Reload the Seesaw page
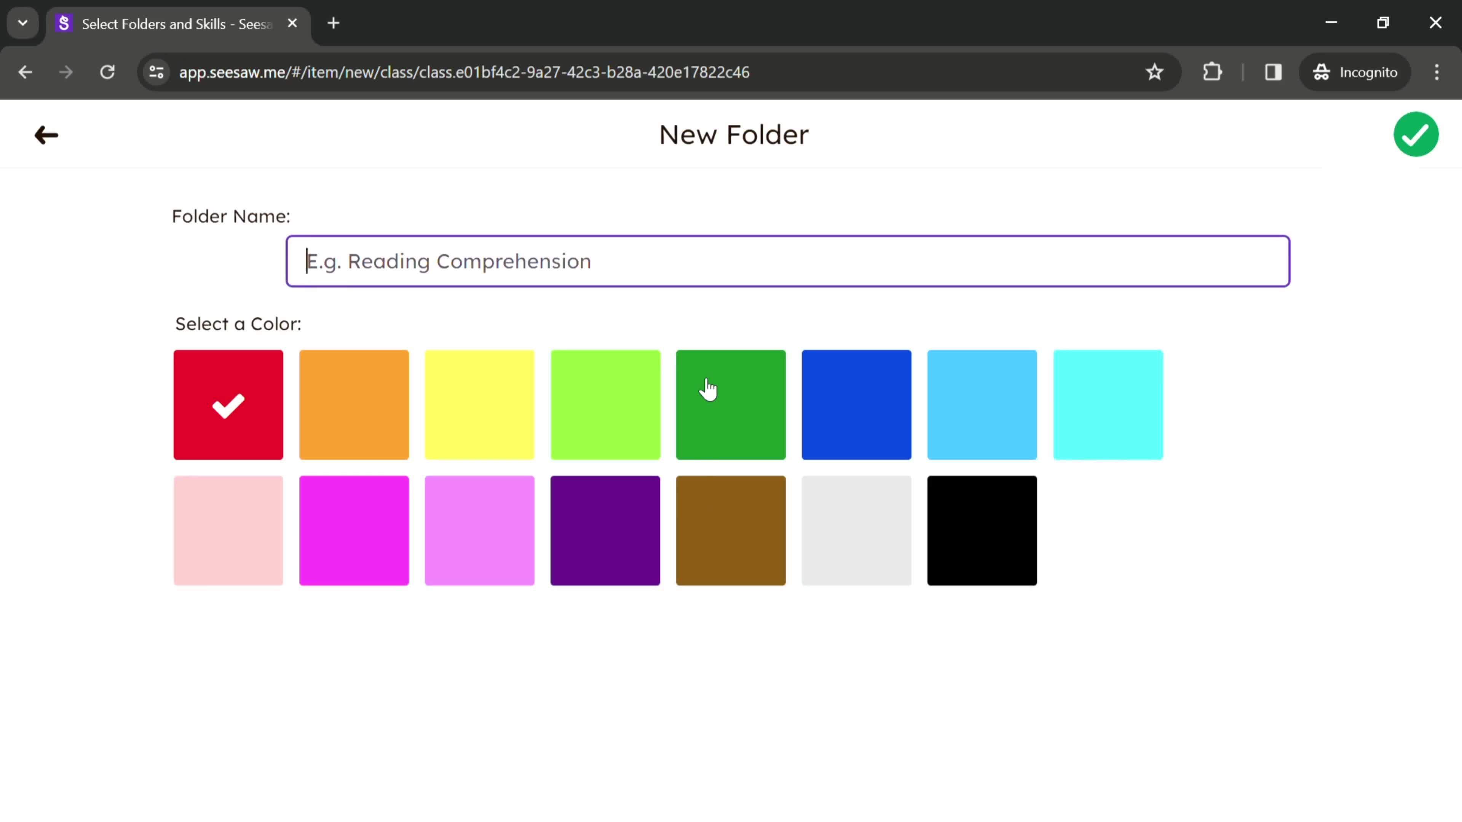This screenshot has height=822, width=1462. [x=107, y=72]
